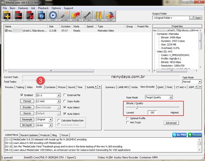Open the SETTINGS wrench icon
This screenshot has width=205, height=161.
pos(87,16)
